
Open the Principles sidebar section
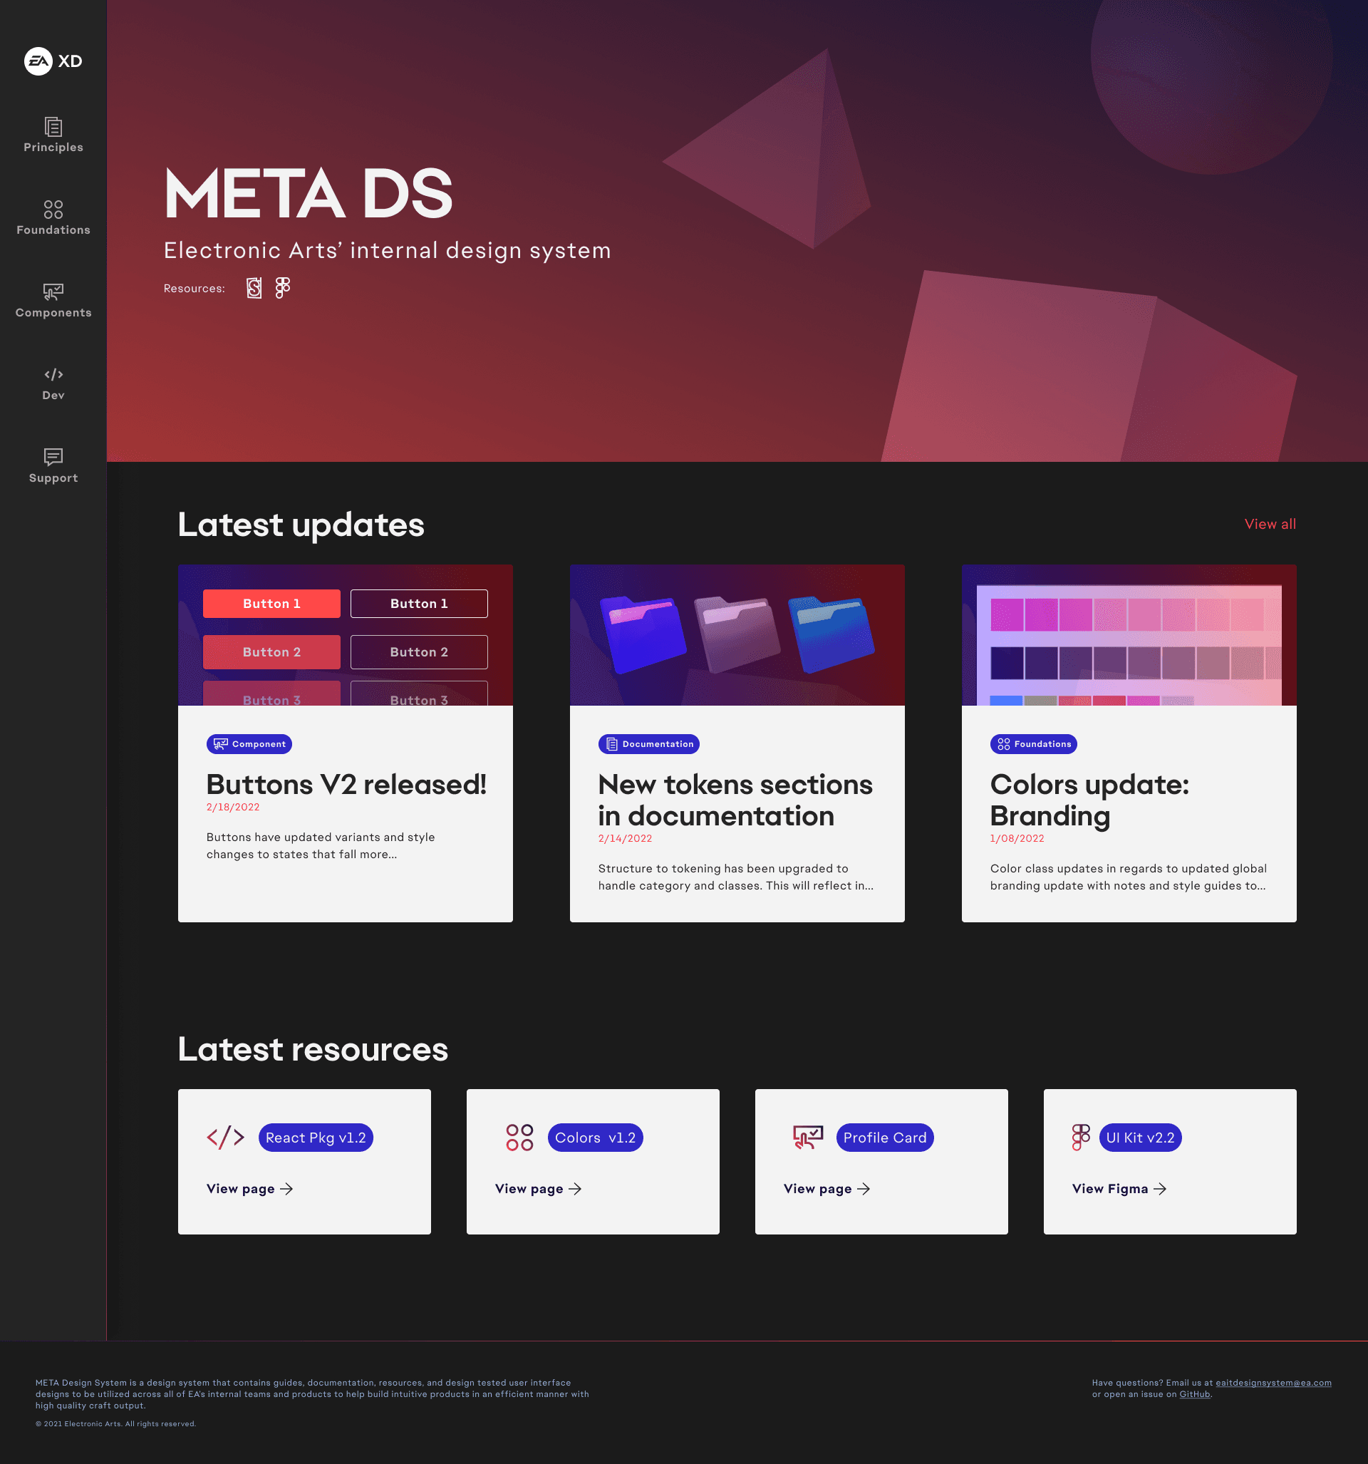[53, 135]
